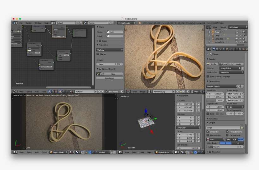Click the Lamp.001 lamp icon in outliner
Screen dimensions: 259x170
pyautogui.click(x=213, y=39)
